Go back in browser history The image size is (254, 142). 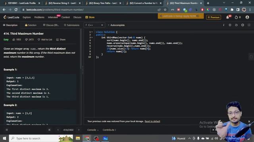4,9
